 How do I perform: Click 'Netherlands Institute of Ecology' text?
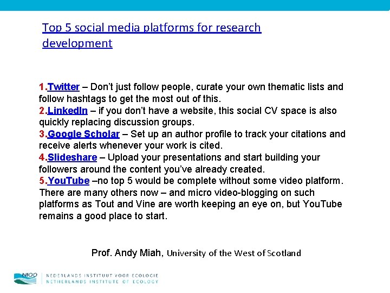[x=102, y=282]
